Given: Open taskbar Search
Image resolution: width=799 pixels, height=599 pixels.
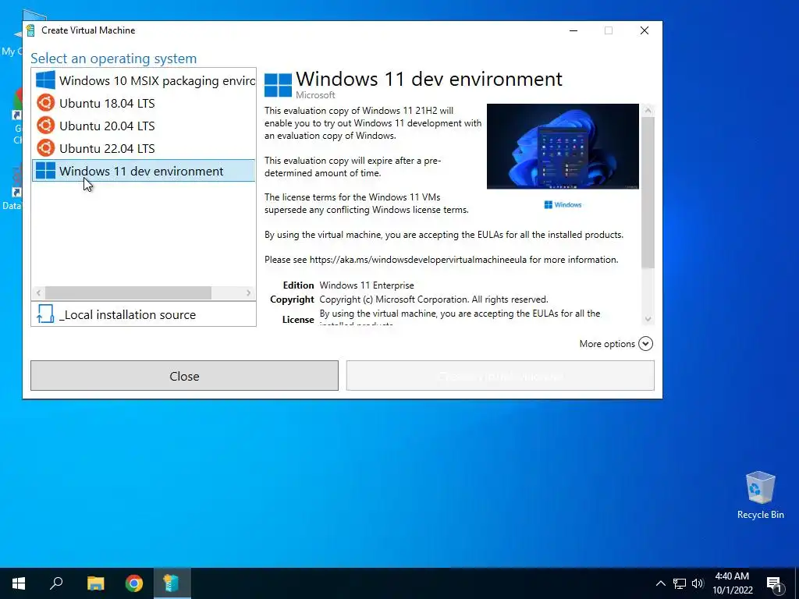Looking at the screenshot, I should click(56, 583).
